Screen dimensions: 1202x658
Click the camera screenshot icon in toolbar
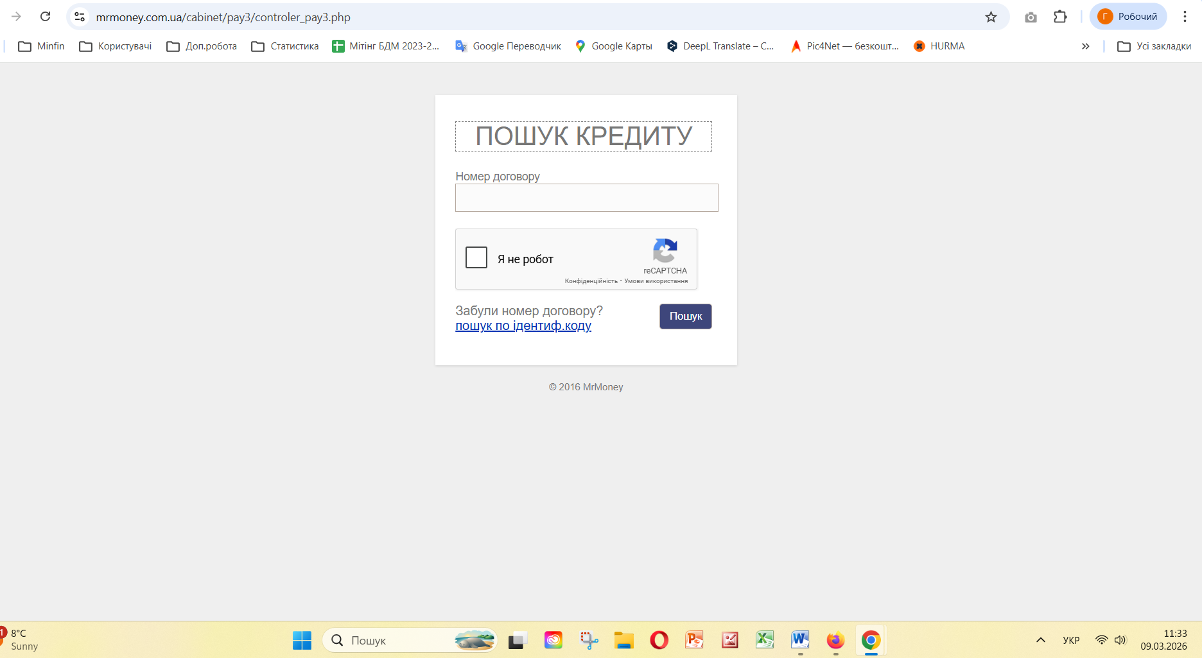(1031, 17)
